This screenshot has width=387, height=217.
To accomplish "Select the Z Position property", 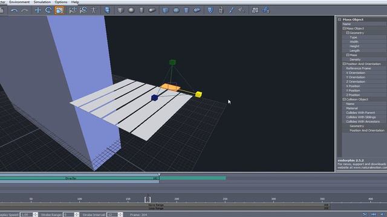I will point(364,95).
